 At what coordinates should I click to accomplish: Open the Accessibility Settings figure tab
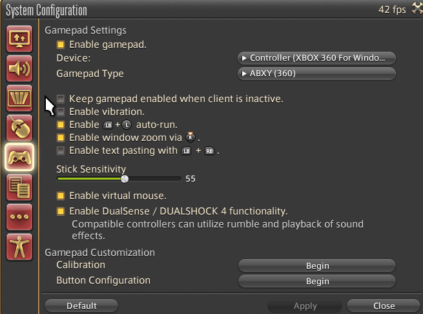(x=19, y=247)
